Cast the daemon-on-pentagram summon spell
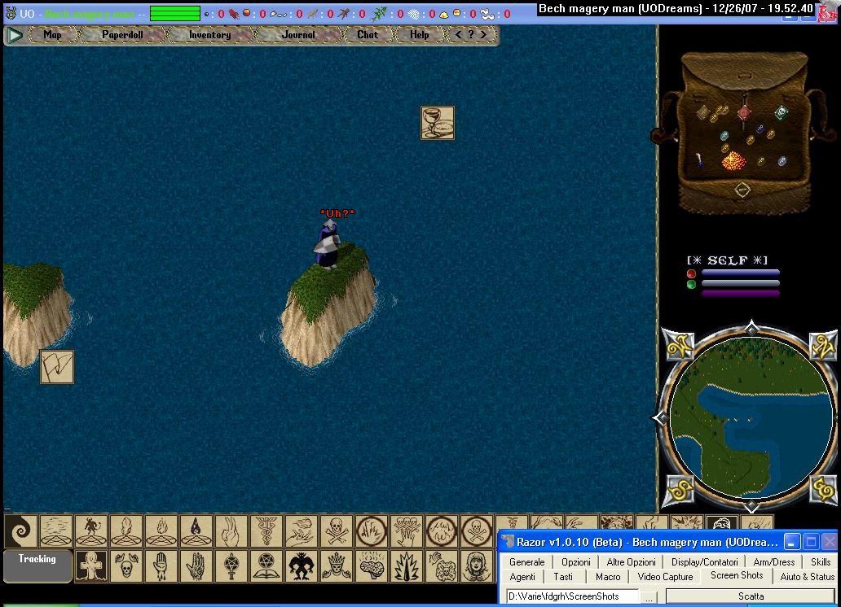The image size is (841, 607). coord(91,531)
